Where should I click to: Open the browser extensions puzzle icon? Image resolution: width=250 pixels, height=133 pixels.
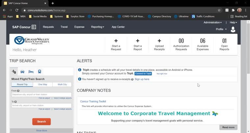coord(233,10)
